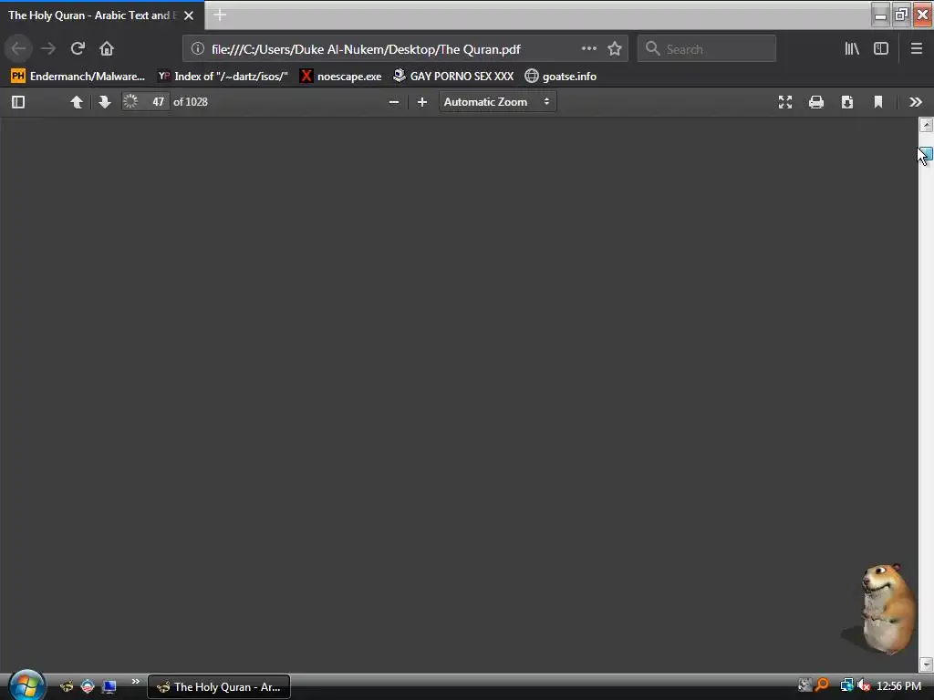Go to the Firefox home page
The image size is (934, 700).
107,48
